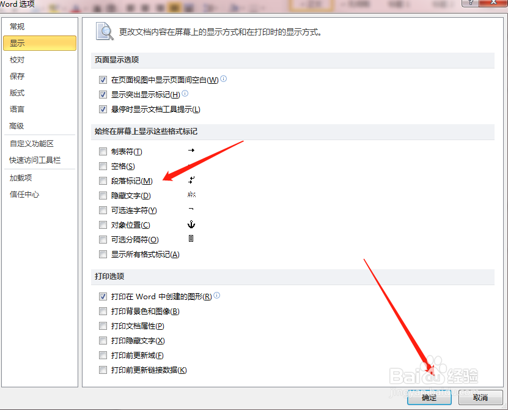Screen dimensions: 508x410
Task: Click the optional hyphen symbol
Action: [191, 209]
